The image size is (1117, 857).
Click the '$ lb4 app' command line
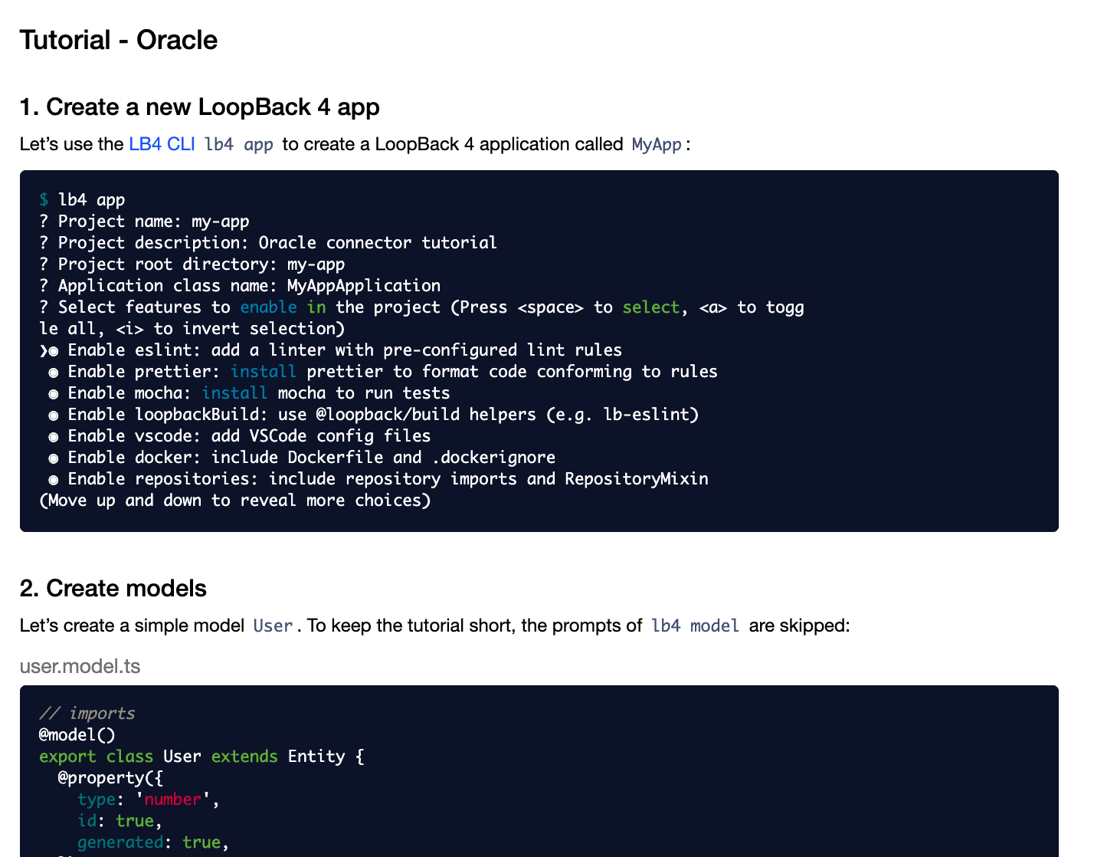[82, 200]
